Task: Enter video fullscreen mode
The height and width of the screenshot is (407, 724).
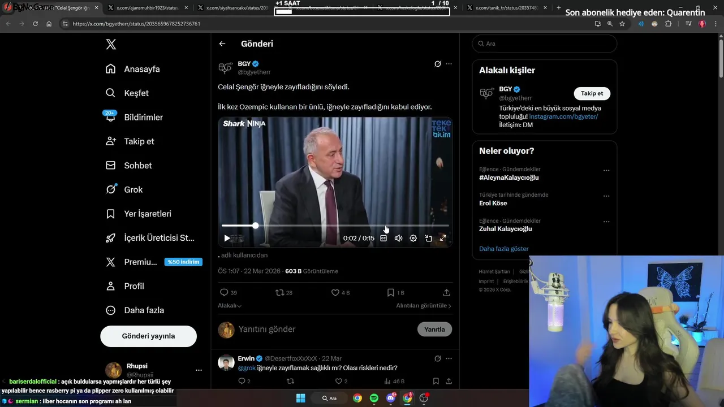Action: 443,238
